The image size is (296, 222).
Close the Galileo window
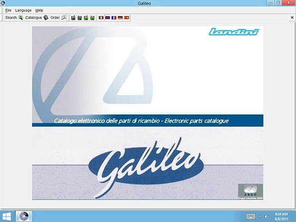289,3
